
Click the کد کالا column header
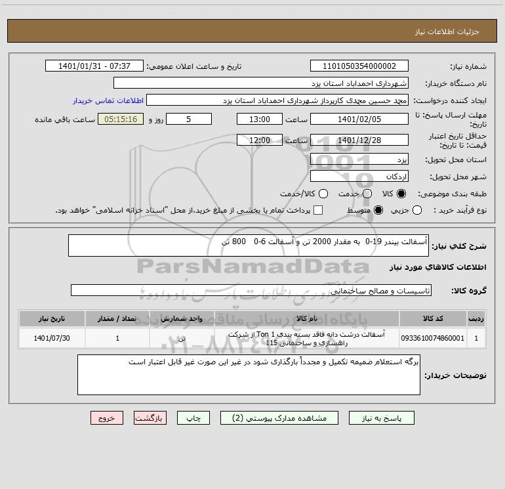(433, 318)
